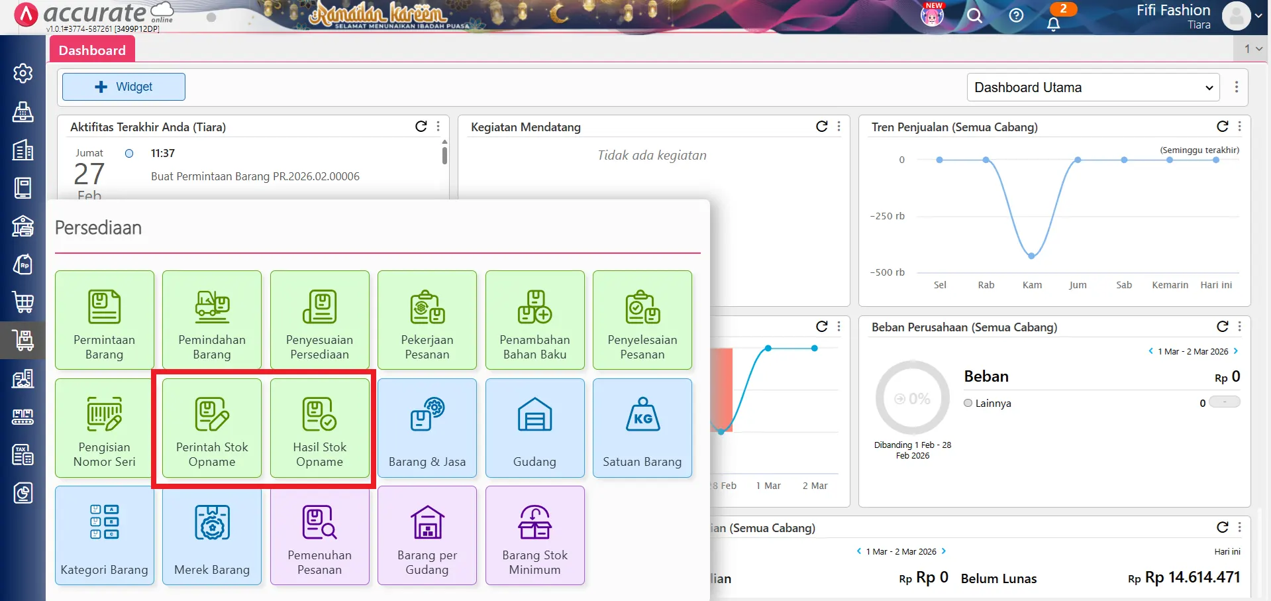Open Kegiatan Mendatang options menu

[x=839, y=126]
